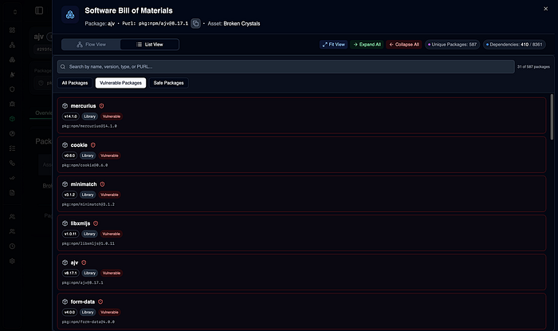Click the Expand All button
This screenshot has width=558, height=331.
367,45
